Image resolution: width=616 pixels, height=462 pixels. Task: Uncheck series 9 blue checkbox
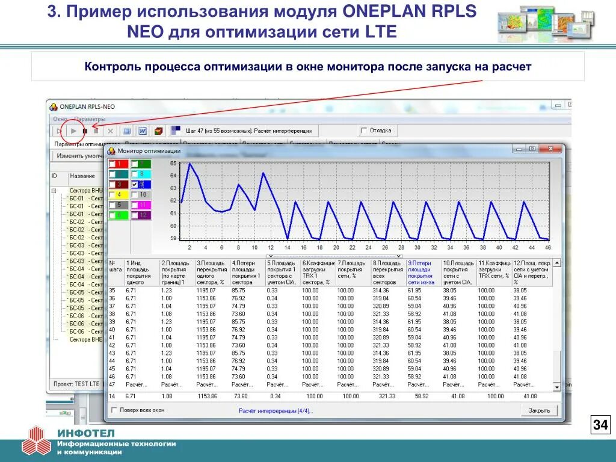pyautogui.click(x=135, y=184)
